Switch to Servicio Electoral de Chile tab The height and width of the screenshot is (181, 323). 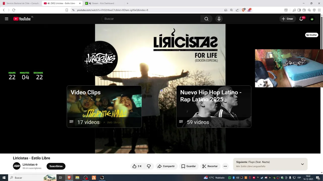tap(21, 3)
